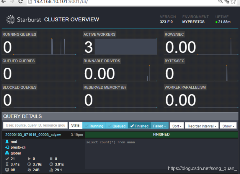The height and width of the screenshot is (174, 240).
Task: Open the Show dropdown
Action: 228,126
